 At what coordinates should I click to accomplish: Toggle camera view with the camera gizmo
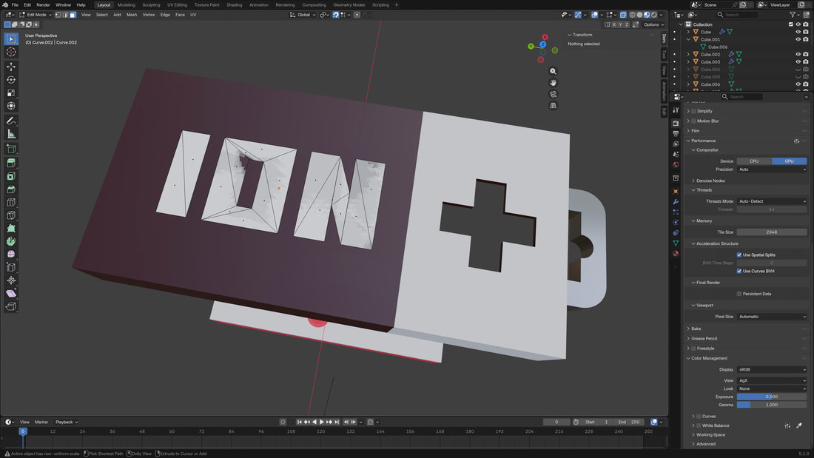553,94
